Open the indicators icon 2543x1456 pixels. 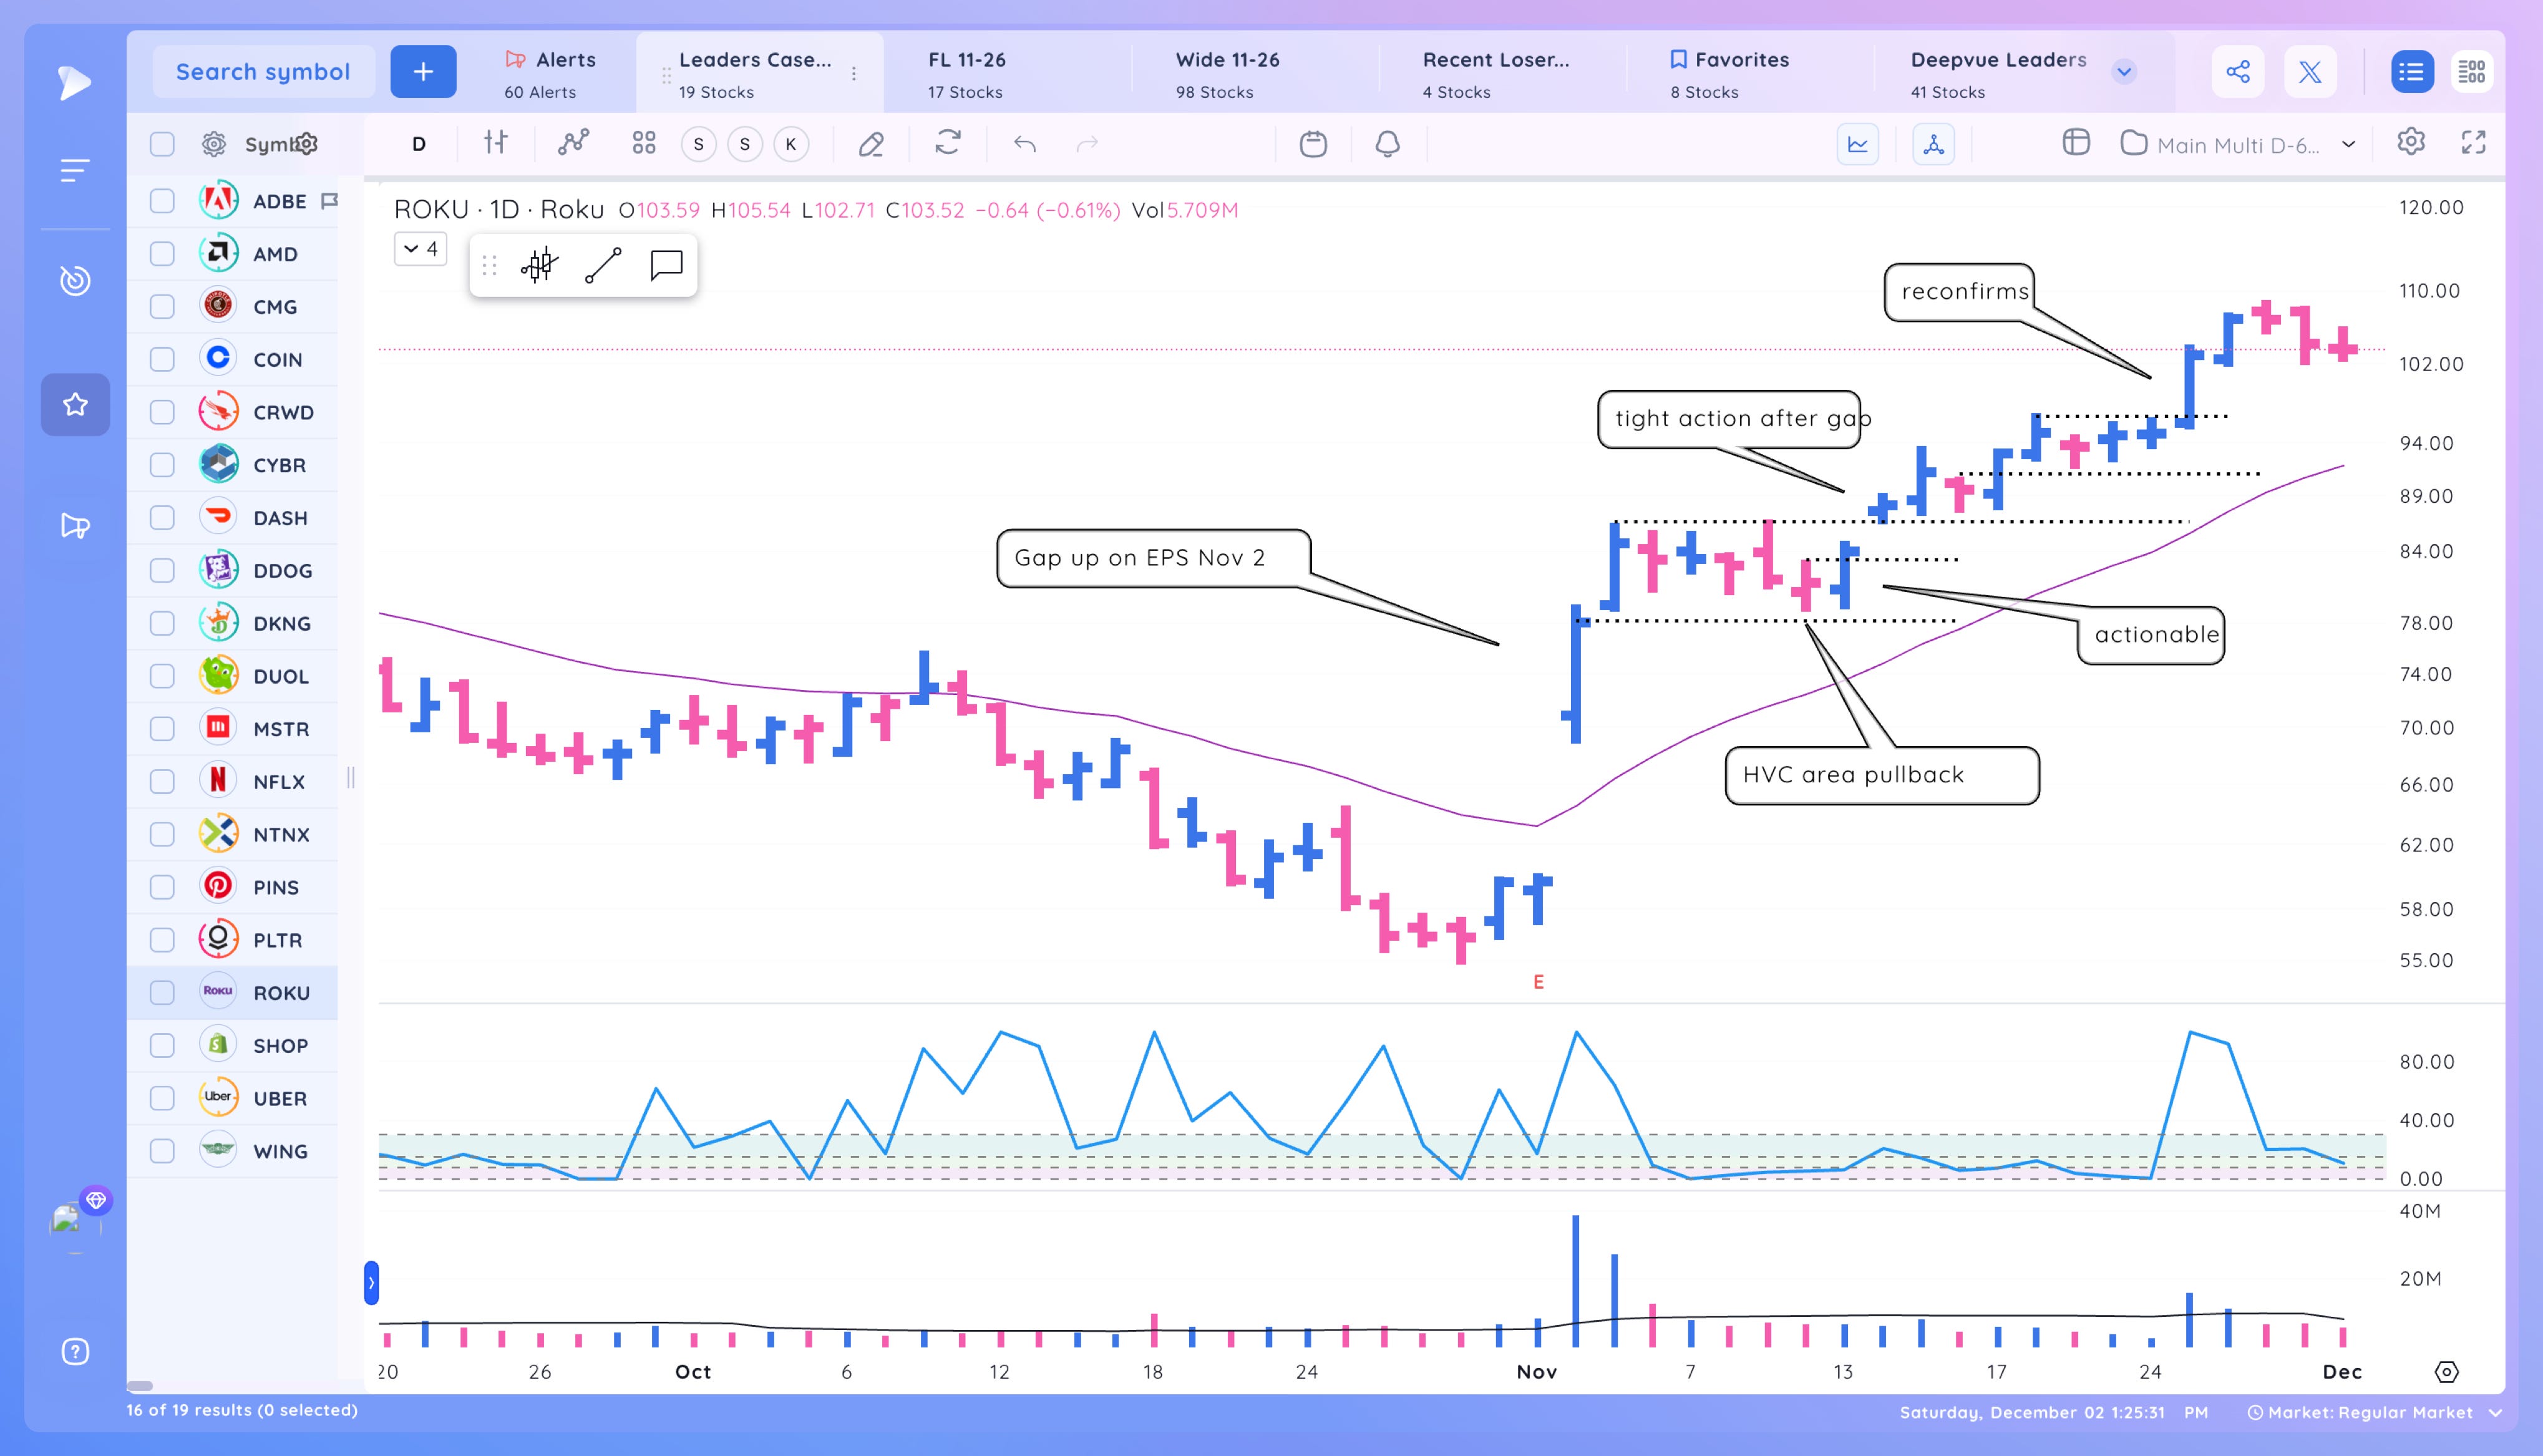pyautogui.click(x=573, y=143)
